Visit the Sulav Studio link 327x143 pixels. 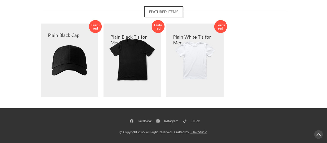point(198,132)
